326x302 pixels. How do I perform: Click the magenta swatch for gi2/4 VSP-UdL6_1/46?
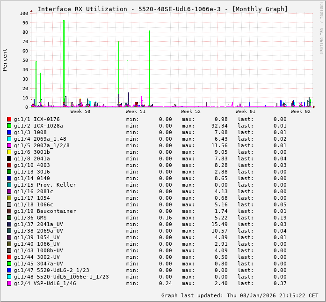pos(9,283)
